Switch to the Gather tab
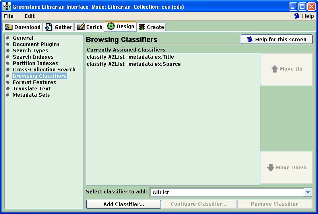The height and width of the screenshot is (214, 318). click(58, 27)
